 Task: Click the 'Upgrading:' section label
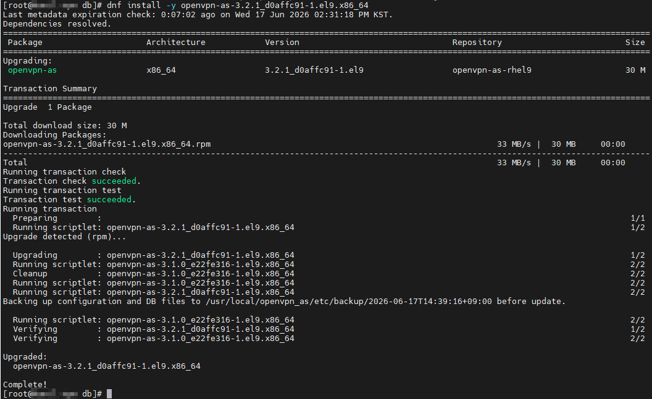(27, 61)
